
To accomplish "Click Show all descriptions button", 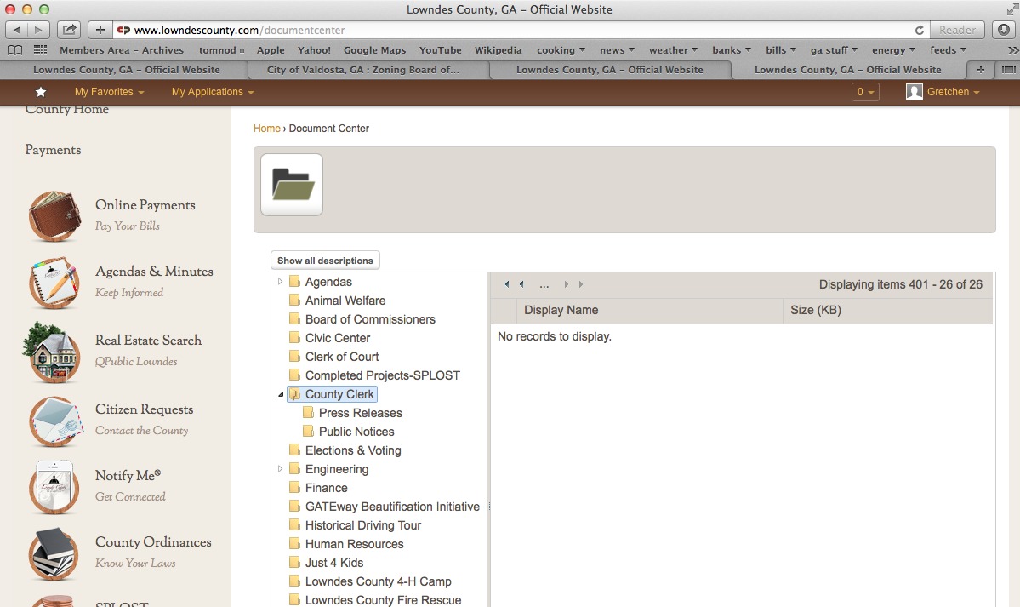I will click(x=325, y=261).
